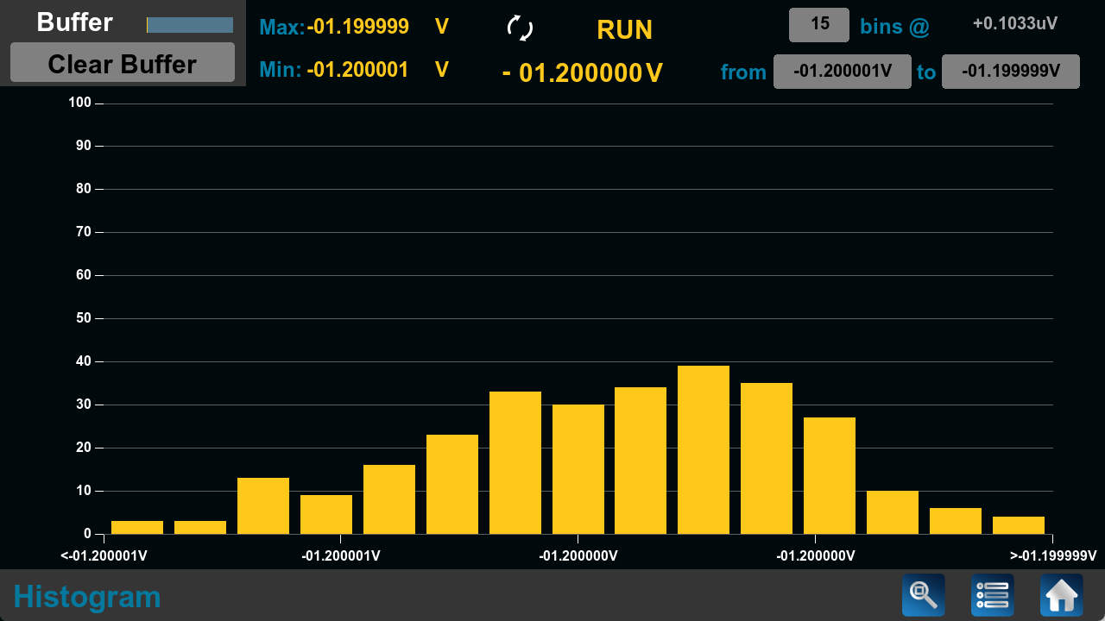This screenshot has width=1105, height=621.
Task: Click the >-01.199999V overflow axis label
Action: (x=1052, y=556)
